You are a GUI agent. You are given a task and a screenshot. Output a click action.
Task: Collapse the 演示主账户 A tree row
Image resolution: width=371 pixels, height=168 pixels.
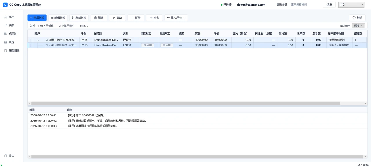point(37,40)
